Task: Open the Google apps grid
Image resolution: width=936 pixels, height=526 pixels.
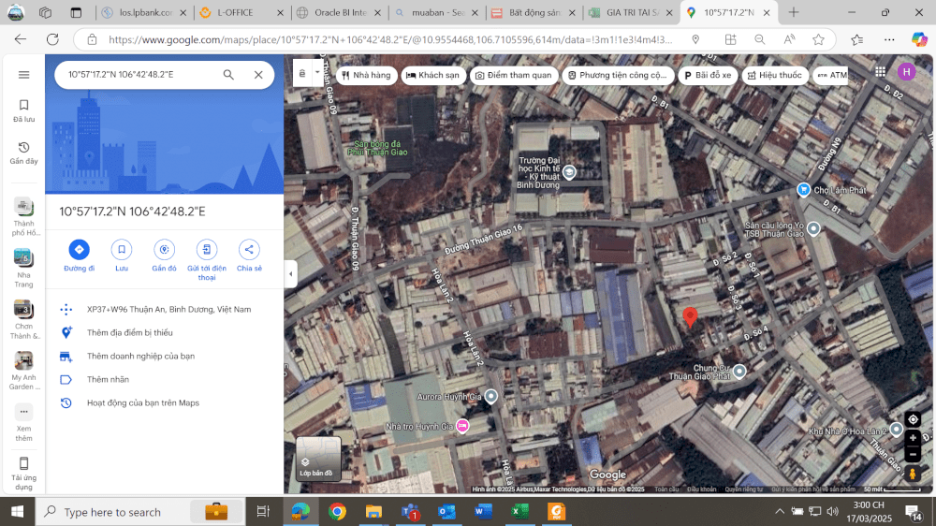Action: [x=880, y=73]
